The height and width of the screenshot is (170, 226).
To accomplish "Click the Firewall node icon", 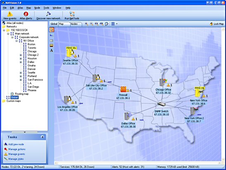I will coord(123,90).
